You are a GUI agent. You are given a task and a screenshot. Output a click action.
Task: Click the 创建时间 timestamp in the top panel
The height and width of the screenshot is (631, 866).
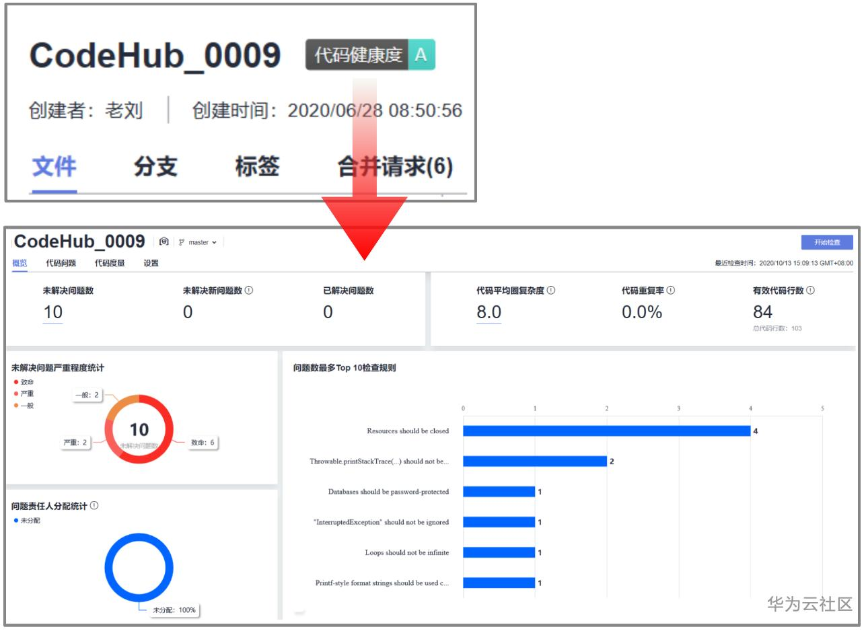tap(328, 110)
